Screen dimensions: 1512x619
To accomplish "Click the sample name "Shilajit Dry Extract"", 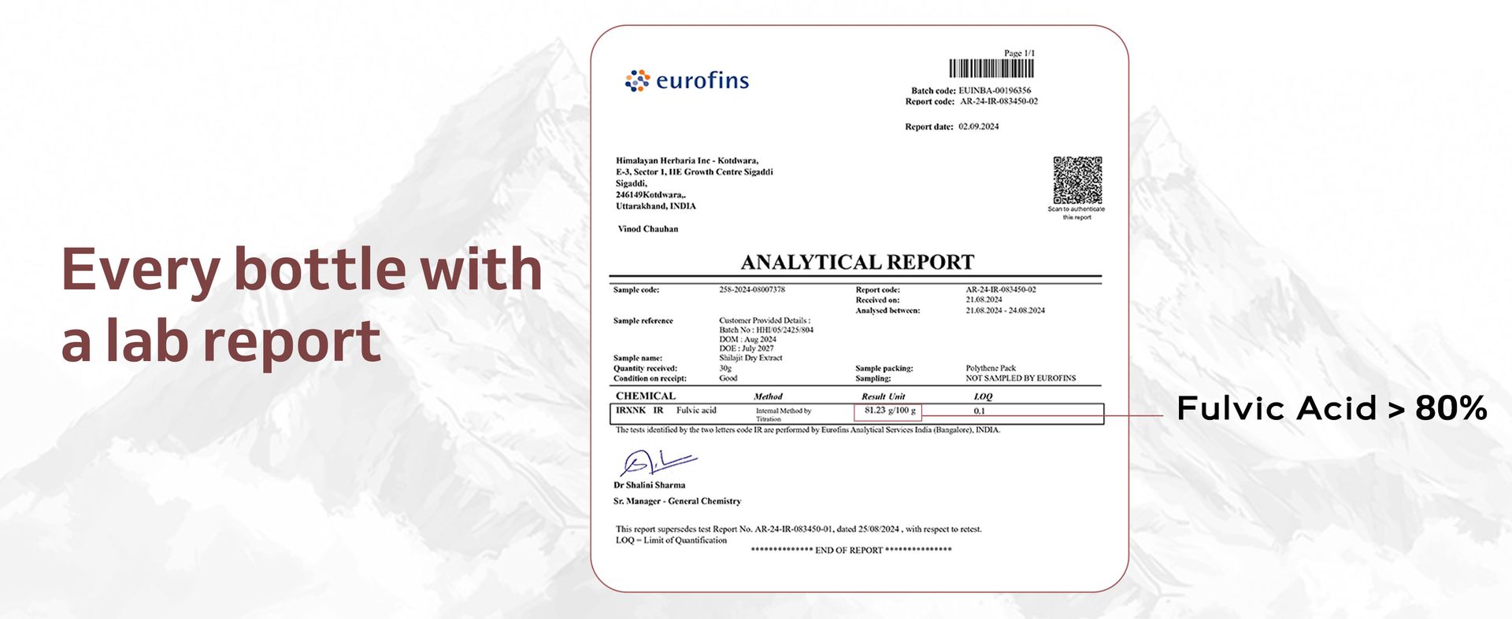I will pos(750,358).
